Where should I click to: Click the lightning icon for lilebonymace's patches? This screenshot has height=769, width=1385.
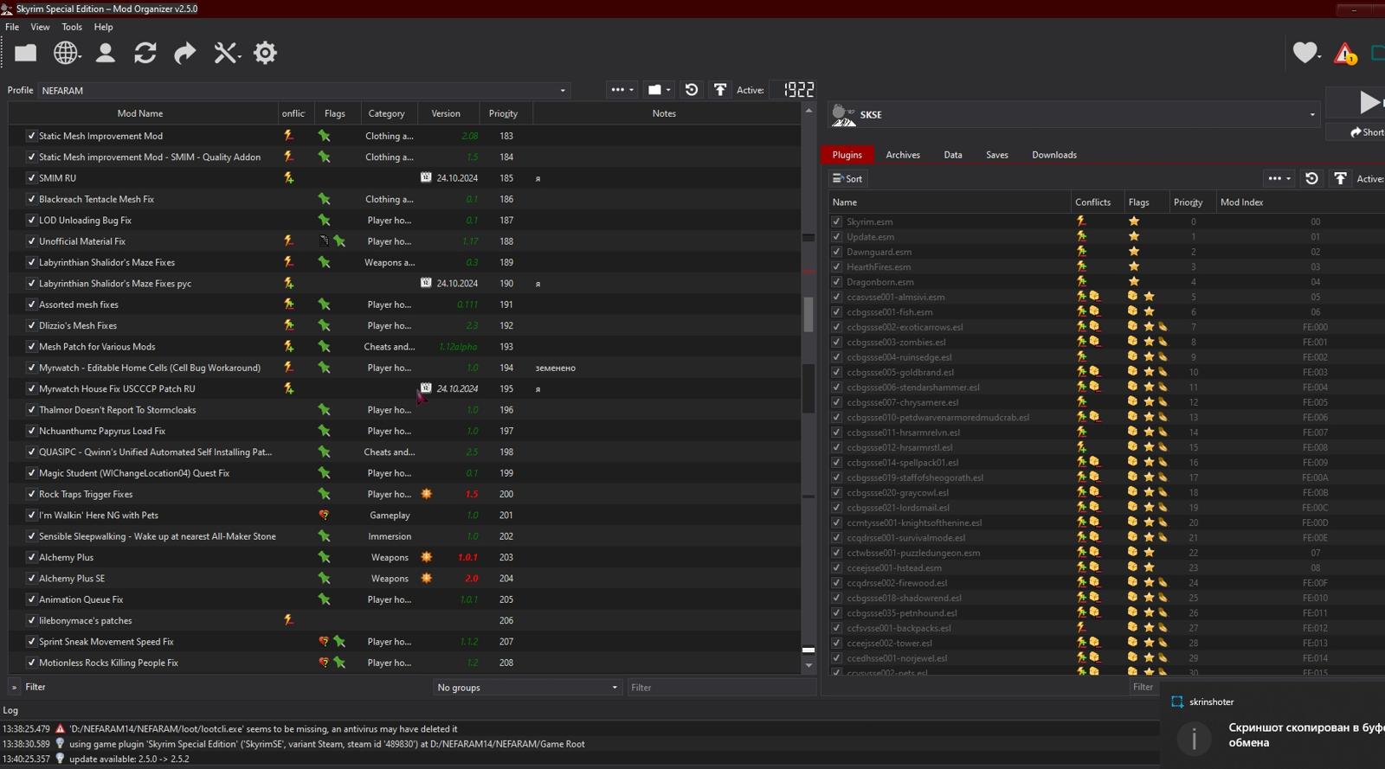coord(288,620)
